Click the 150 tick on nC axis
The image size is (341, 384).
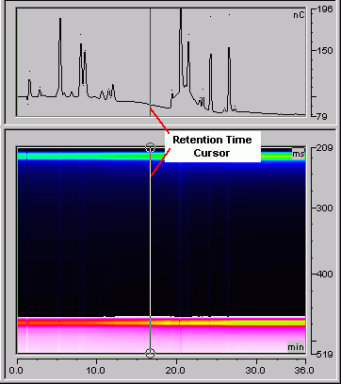click(324, 50)
